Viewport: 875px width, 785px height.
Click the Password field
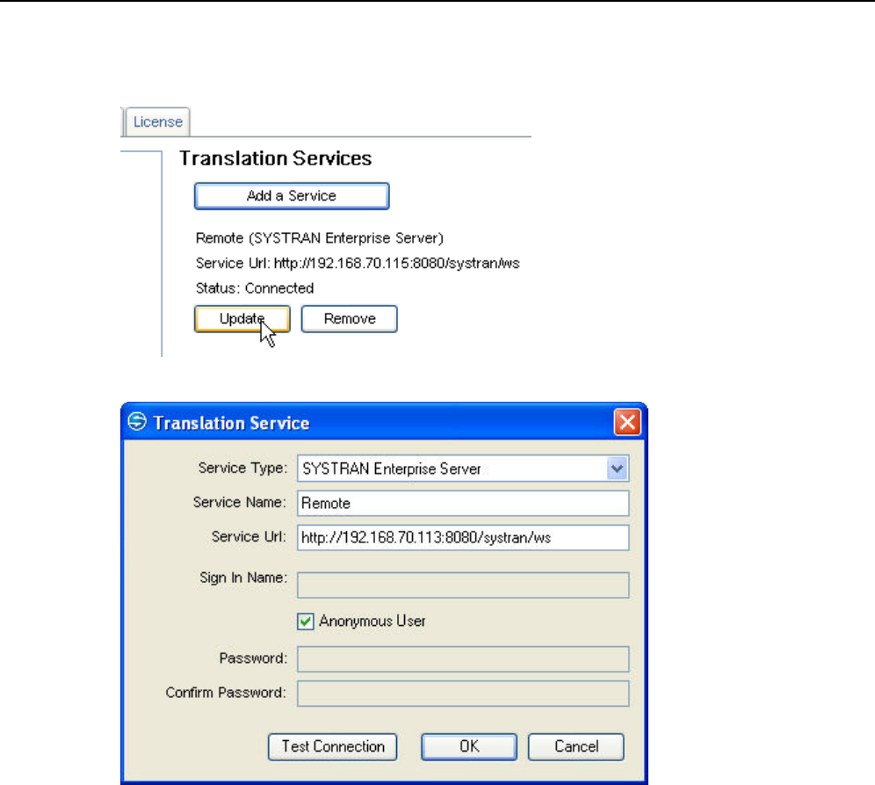(463, 659)
